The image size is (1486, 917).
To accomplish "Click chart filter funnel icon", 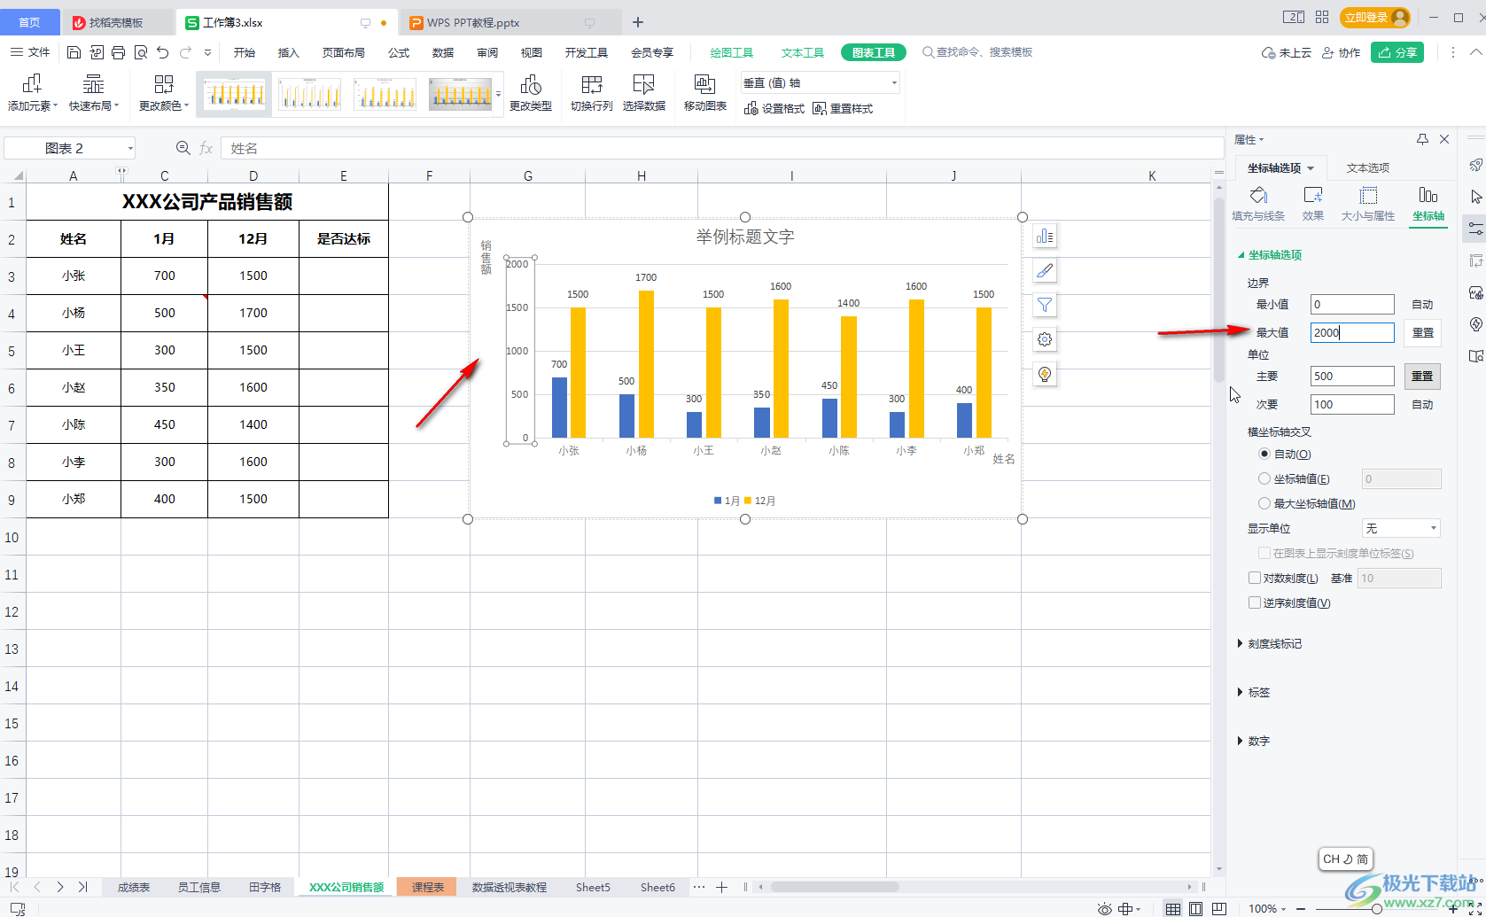I will pyautogui.click(x=1045, y=305).
